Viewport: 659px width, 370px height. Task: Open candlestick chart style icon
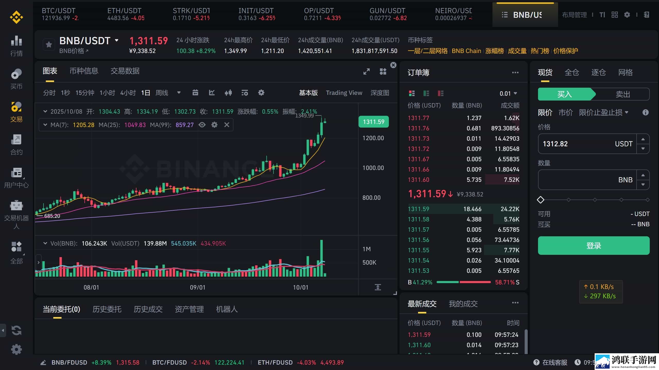click(228, 93)
